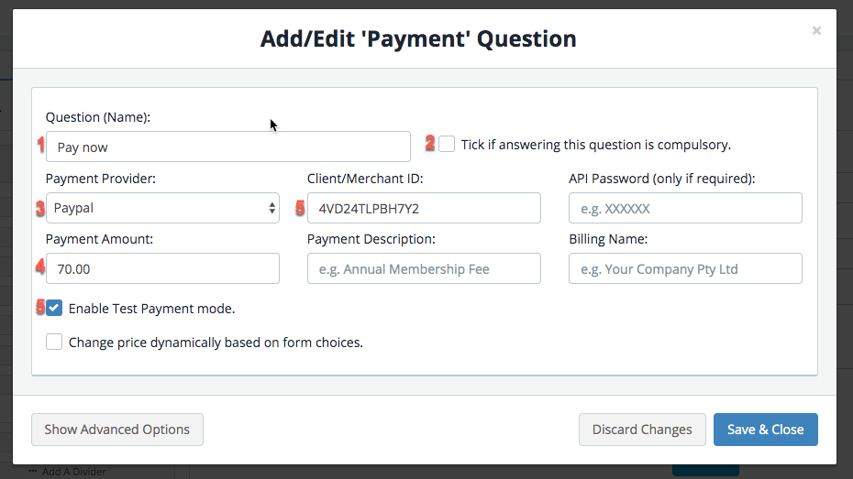Click the red number 3 marker
Viewport: 853px width, 479px height.
pyautogui.click(x=40, y=209)
